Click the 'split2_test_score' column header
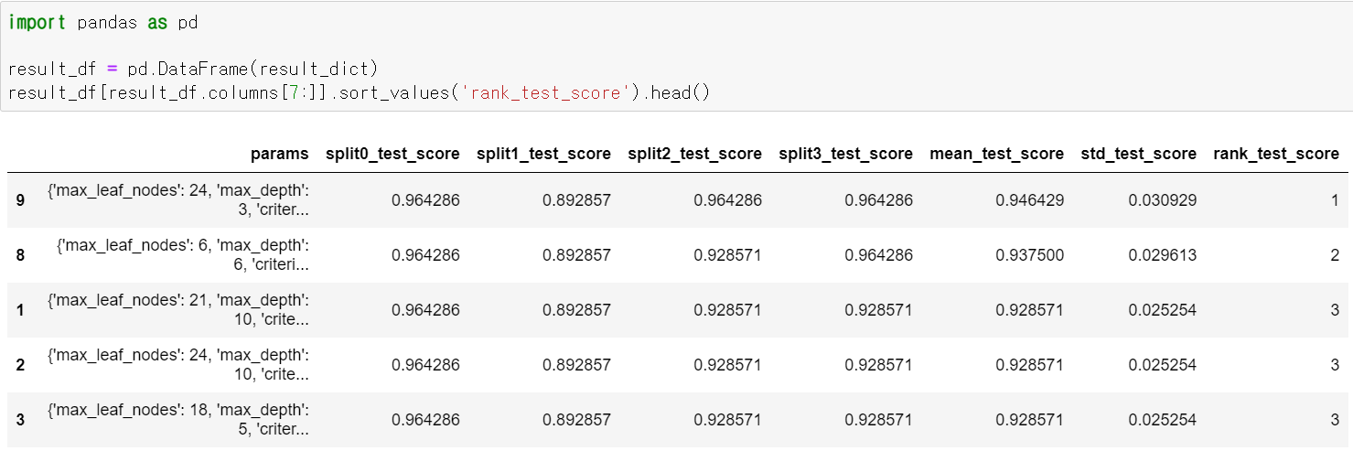This screenshot has height=451, width=1353. point(694,154)
